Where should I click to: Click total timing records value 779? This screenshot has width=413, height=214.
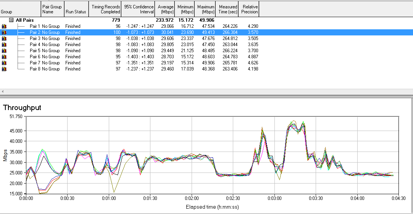(116, 20)
